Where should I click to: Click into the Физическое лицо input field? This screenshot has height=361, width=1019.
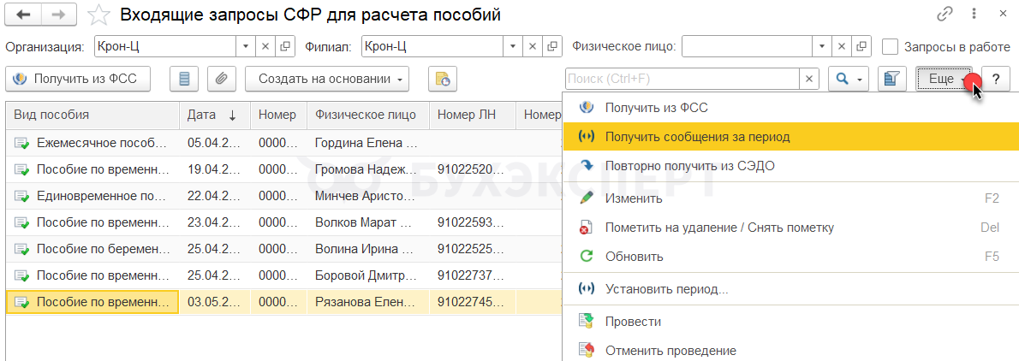pyautogui.click(x=748, y=47)
